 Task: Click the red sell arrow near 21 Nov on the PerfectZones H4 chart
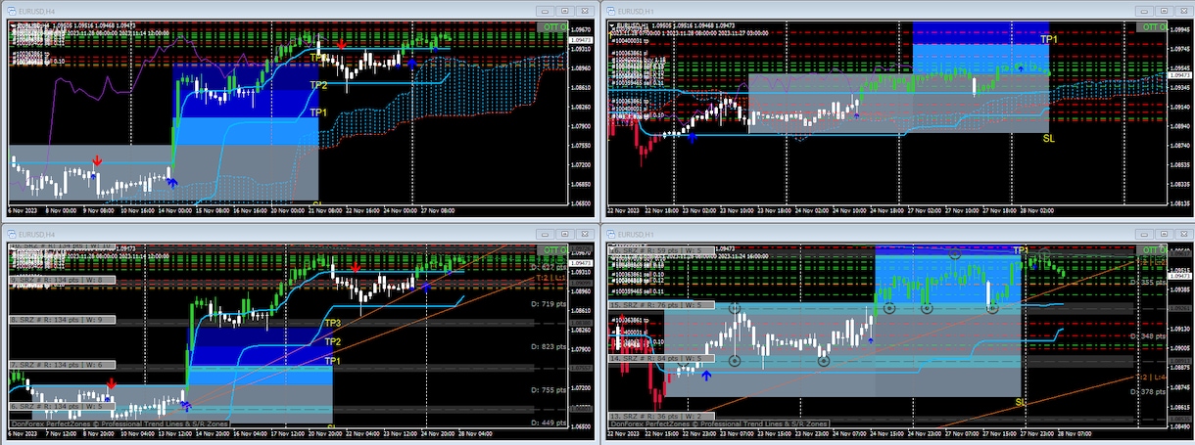tap(356, 268)
